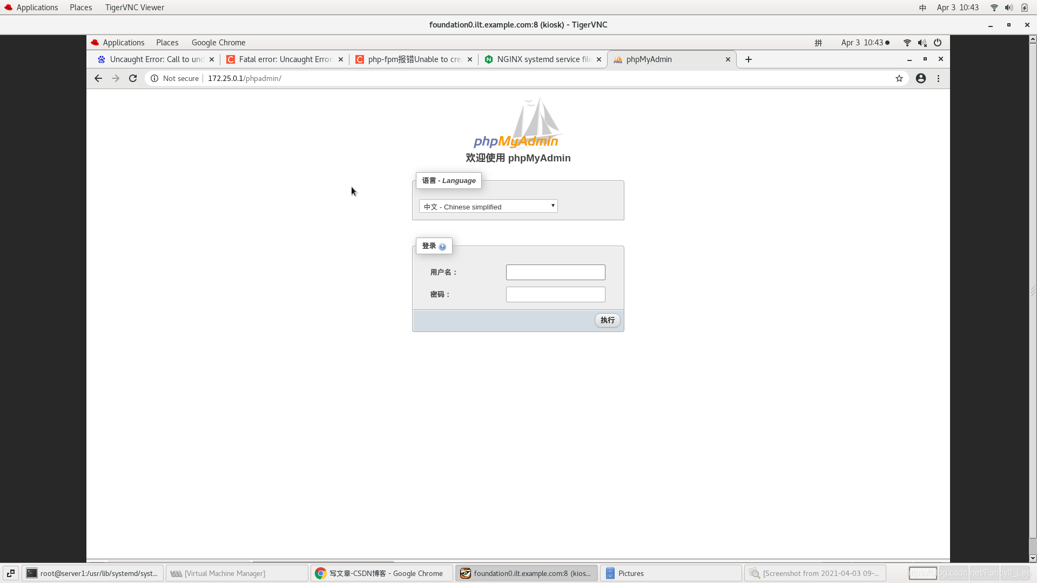Screen dimensions: 1037x583
Task: Open new tab with plus icon
Action: [749, 59]
